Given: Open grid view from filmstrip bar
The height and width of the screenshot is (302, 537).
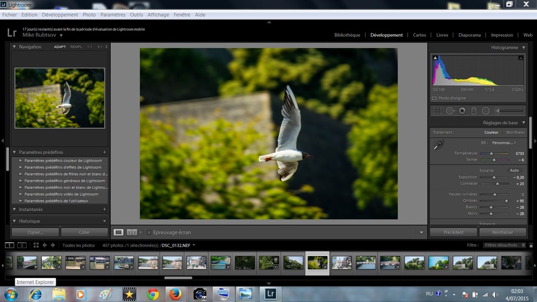Looking at the screenshot, I should 36,245.
